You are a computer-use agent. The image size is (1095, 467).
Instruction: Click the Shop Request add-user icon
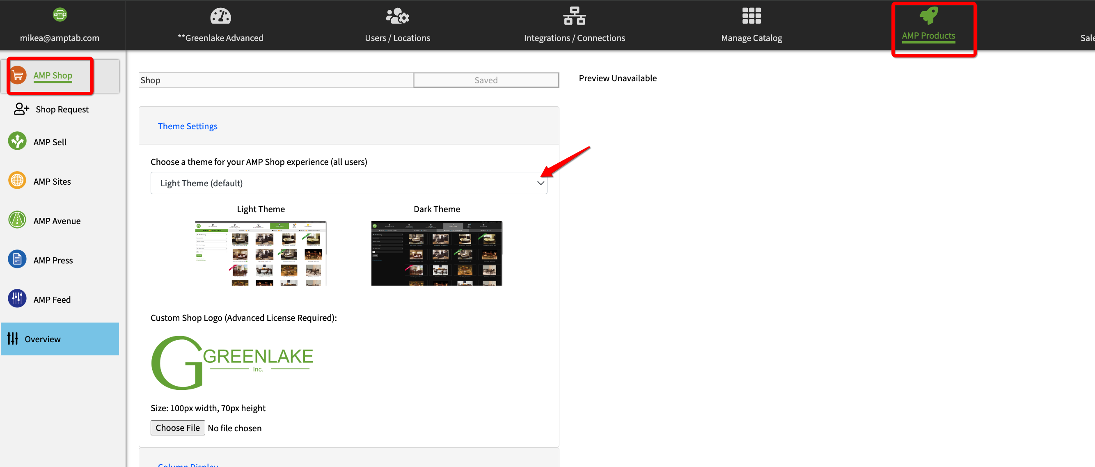coord(21,109)
